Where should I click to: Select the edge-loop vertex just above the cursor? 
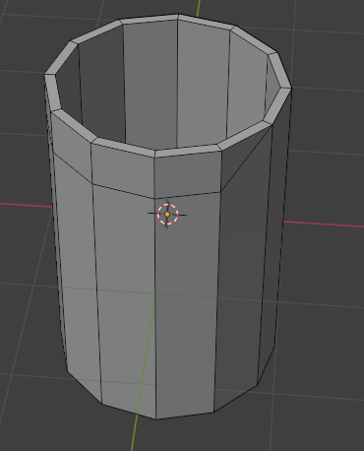[x=154, y=199]
